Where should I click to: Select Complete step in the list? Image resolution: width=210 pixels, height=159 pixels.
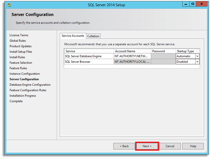coord(16,101)
